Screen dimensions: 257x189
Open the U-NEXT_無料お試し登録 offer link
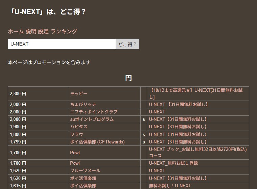tap(173, 163)
